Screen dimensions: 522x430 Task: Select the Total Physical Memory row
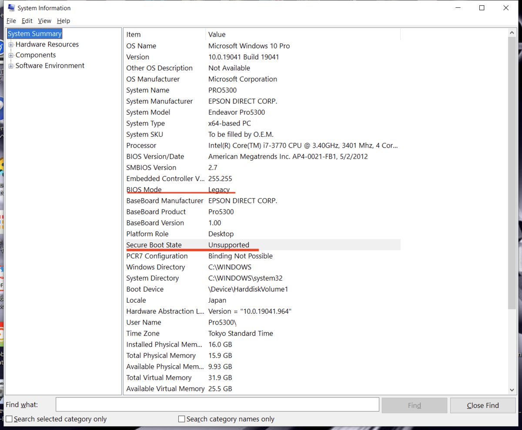263,356
